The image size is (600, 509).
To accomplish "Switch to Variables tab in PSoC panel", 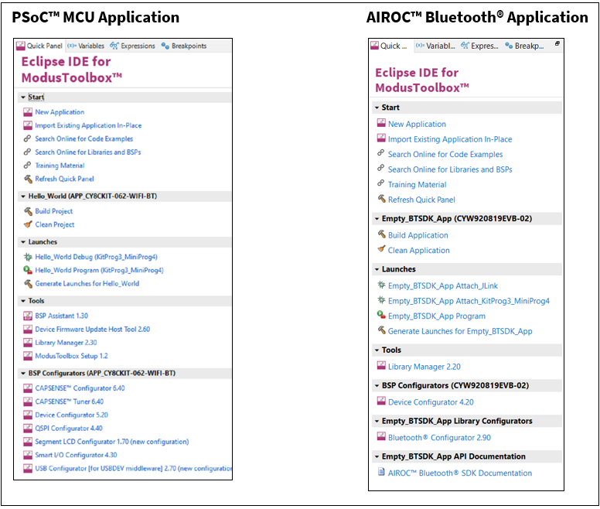I will [x=86, y=46].
